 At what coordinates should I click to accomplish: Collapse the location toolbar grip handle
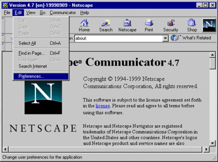(x=3, y=38)
